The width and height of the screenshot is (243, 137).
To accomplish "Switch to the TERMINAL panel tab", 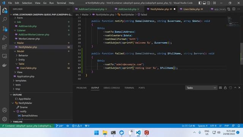I will pyautogui.click(x=129, y=88).
